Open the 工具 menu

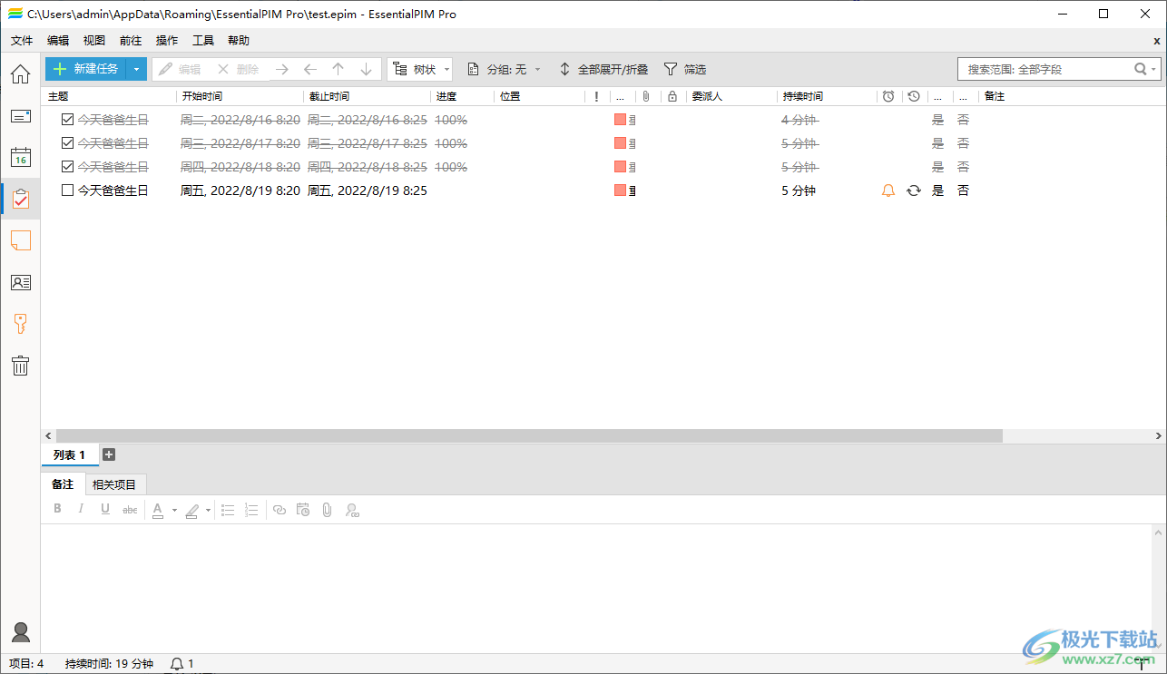[203, 41]
